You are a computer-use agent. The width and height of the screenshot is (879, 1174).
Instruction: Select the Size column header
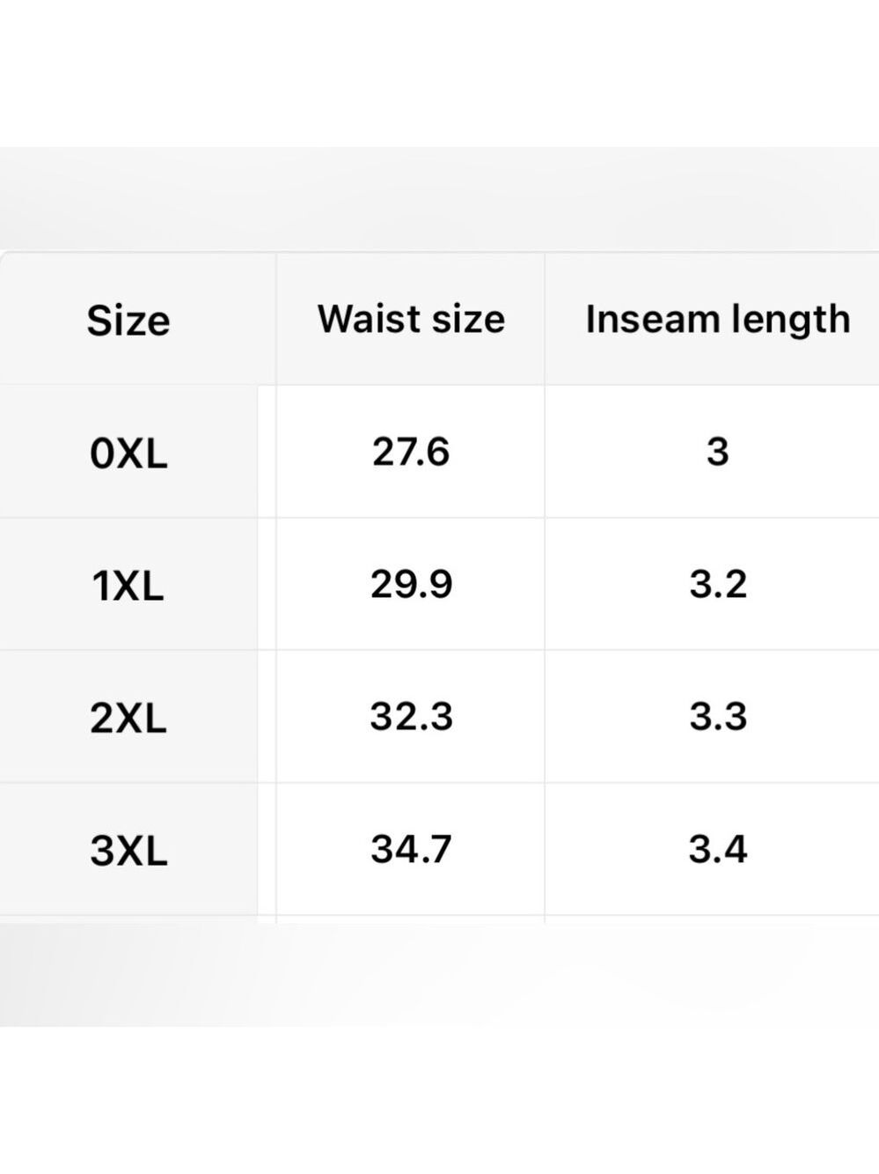[128, 320]
